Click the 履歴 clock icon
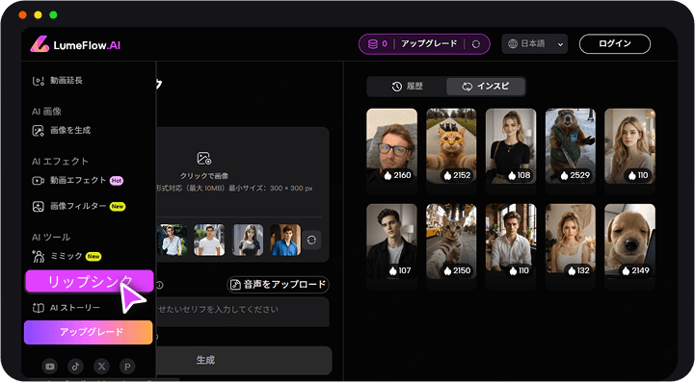 point(397,87)
